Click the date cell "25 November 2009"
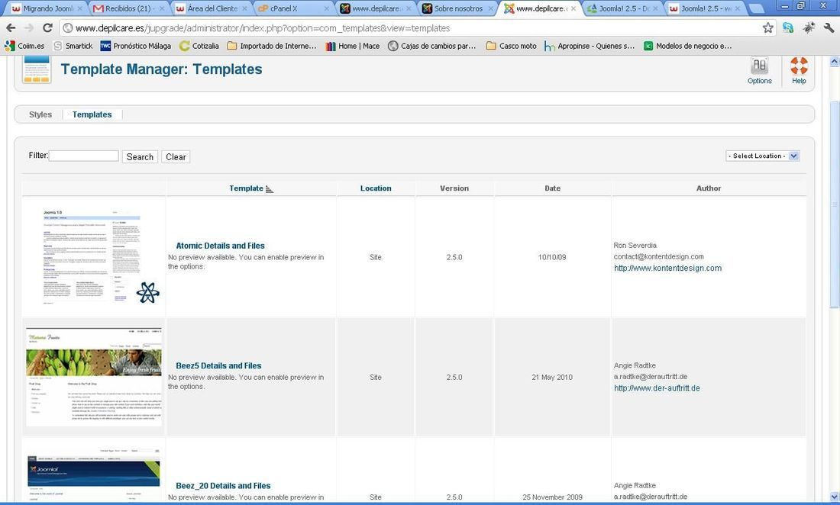This screenshot has width=840, height=505. (x=552, y=497)
